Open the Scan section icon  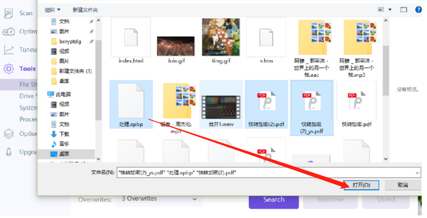coord(8,13)
